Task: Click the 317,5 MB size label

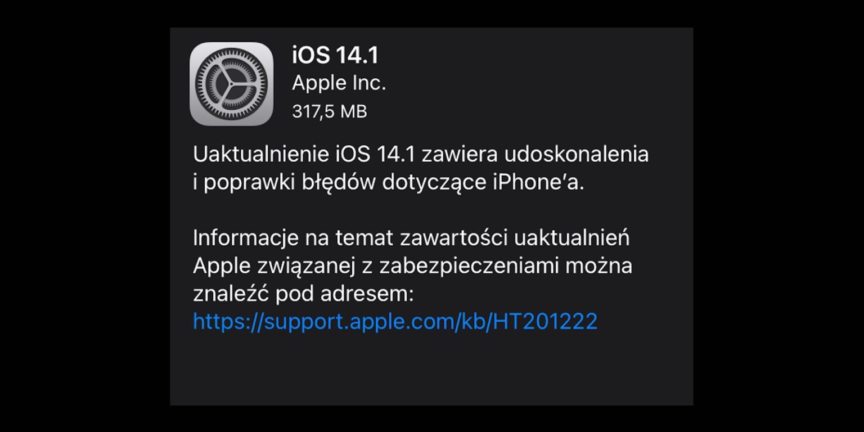Action: tap(330, 111)
